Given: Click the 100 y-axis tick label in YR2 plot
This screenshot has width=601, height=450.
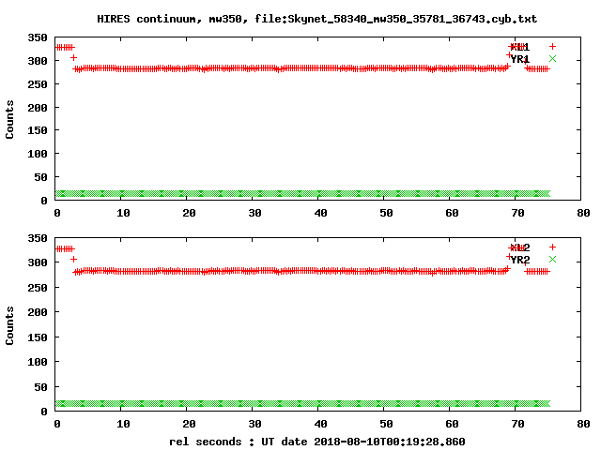Looking at the screenshot, I should coord(38,362).
